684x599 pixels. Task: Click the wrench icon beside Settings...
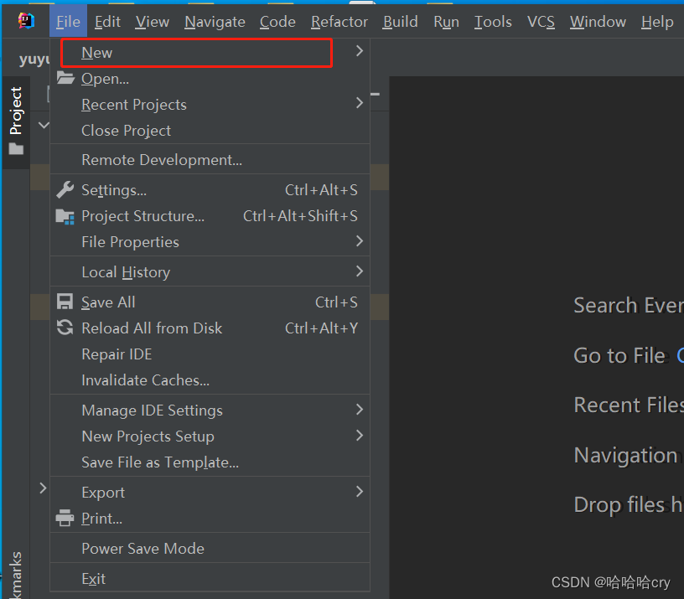[65, 189]
